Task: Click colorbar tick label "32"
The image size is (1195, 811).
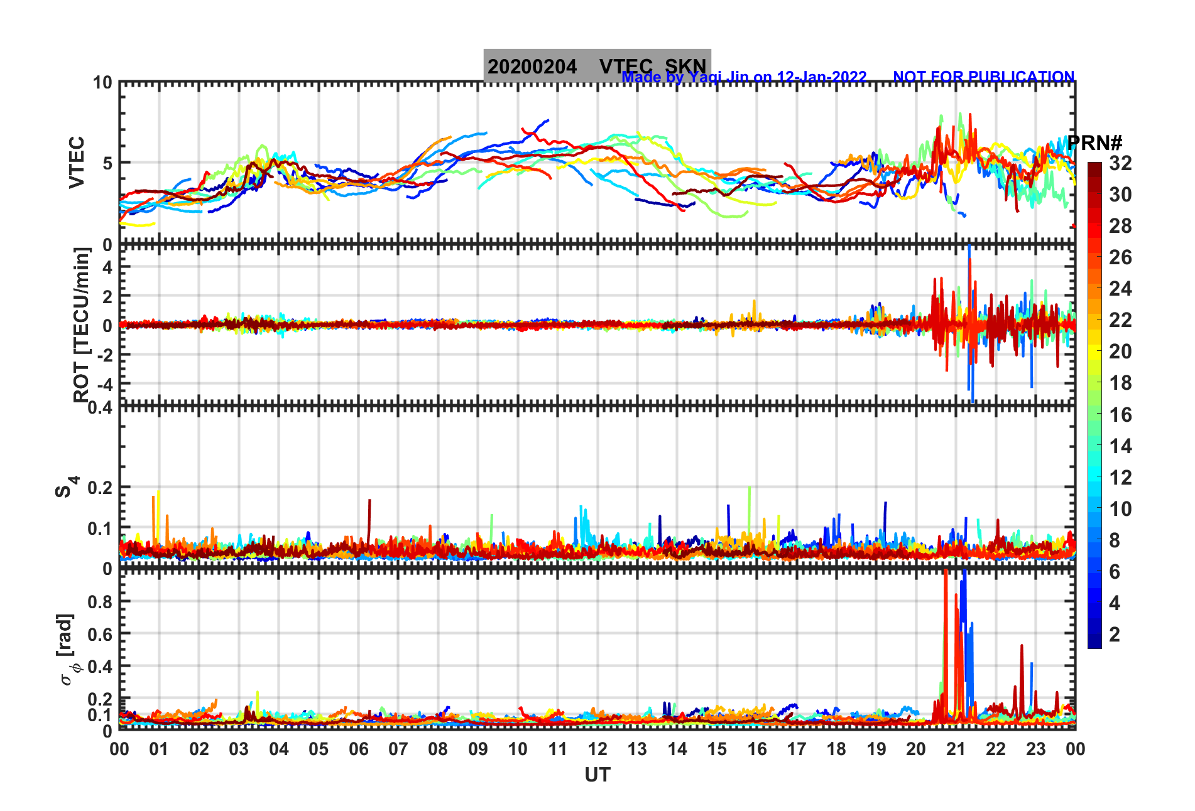Action: tap(1120, 163)
